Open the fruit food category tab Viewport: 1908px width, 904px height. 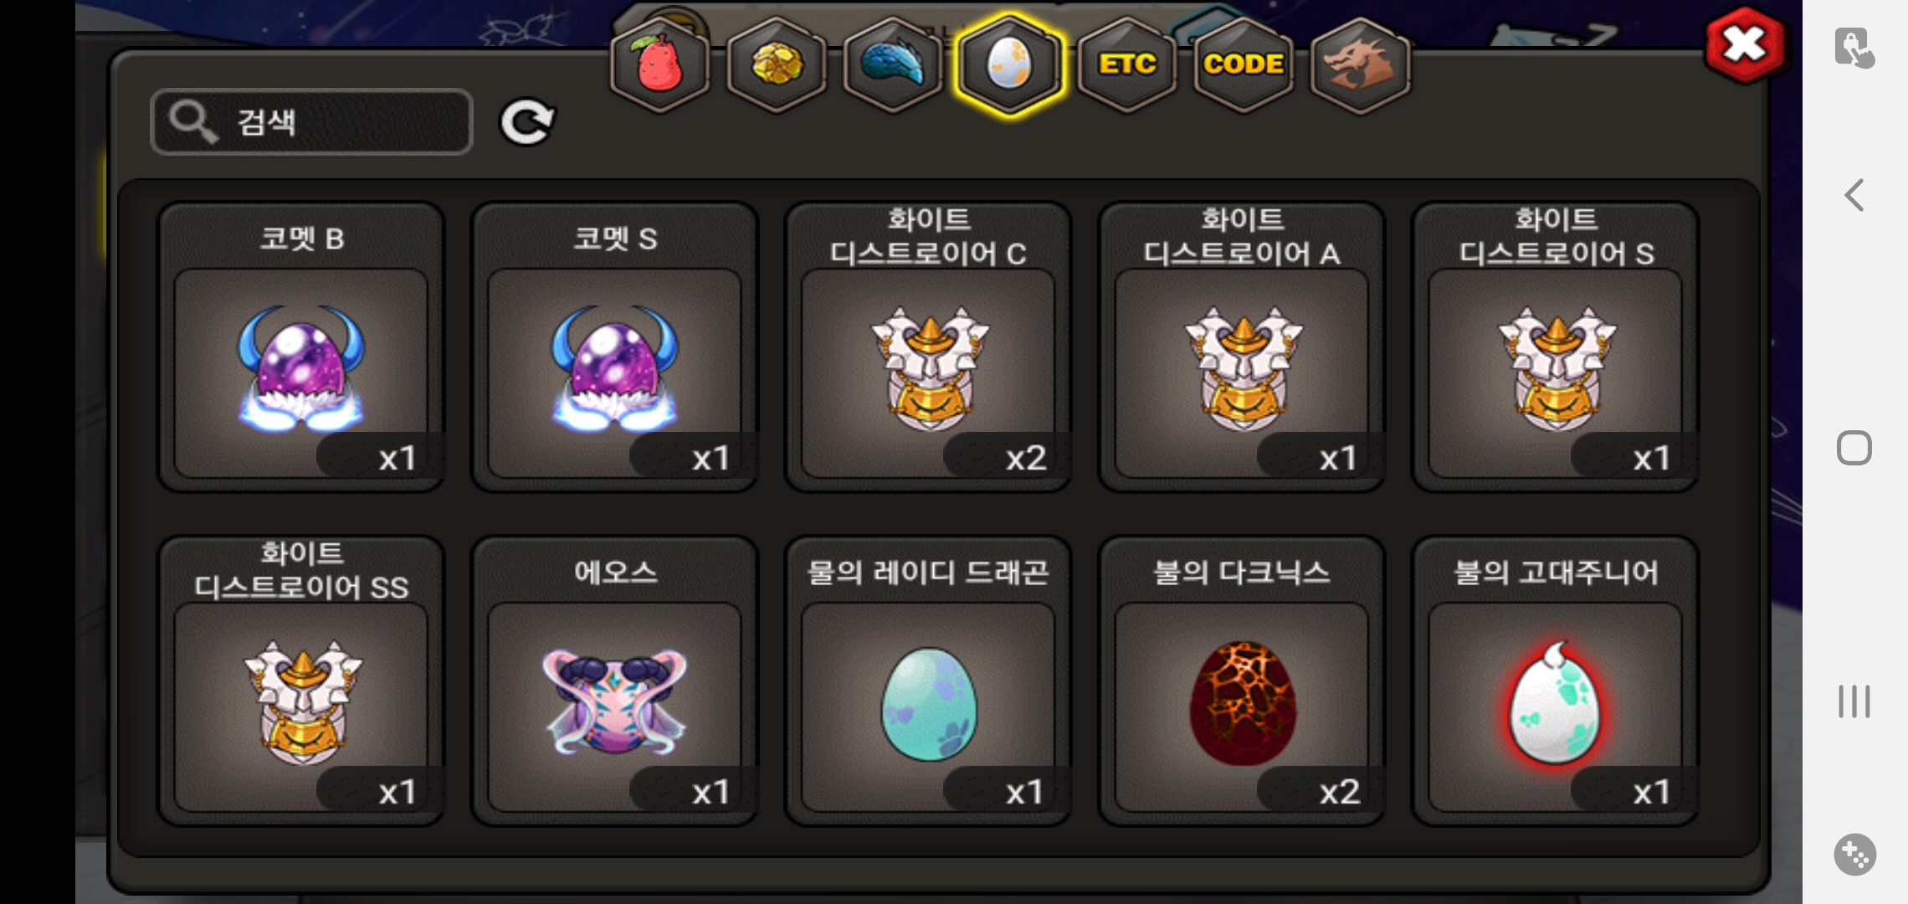pyautogui.click(x=660, y=65)
